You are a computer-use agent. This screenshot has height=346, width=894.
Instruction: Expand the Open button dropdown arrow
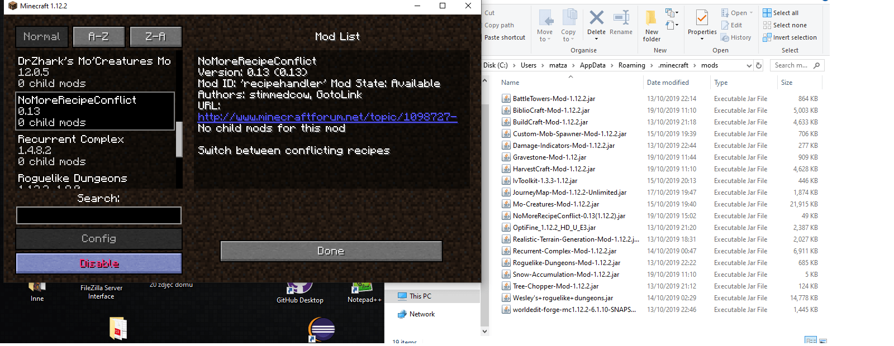(x=751, y=13)
